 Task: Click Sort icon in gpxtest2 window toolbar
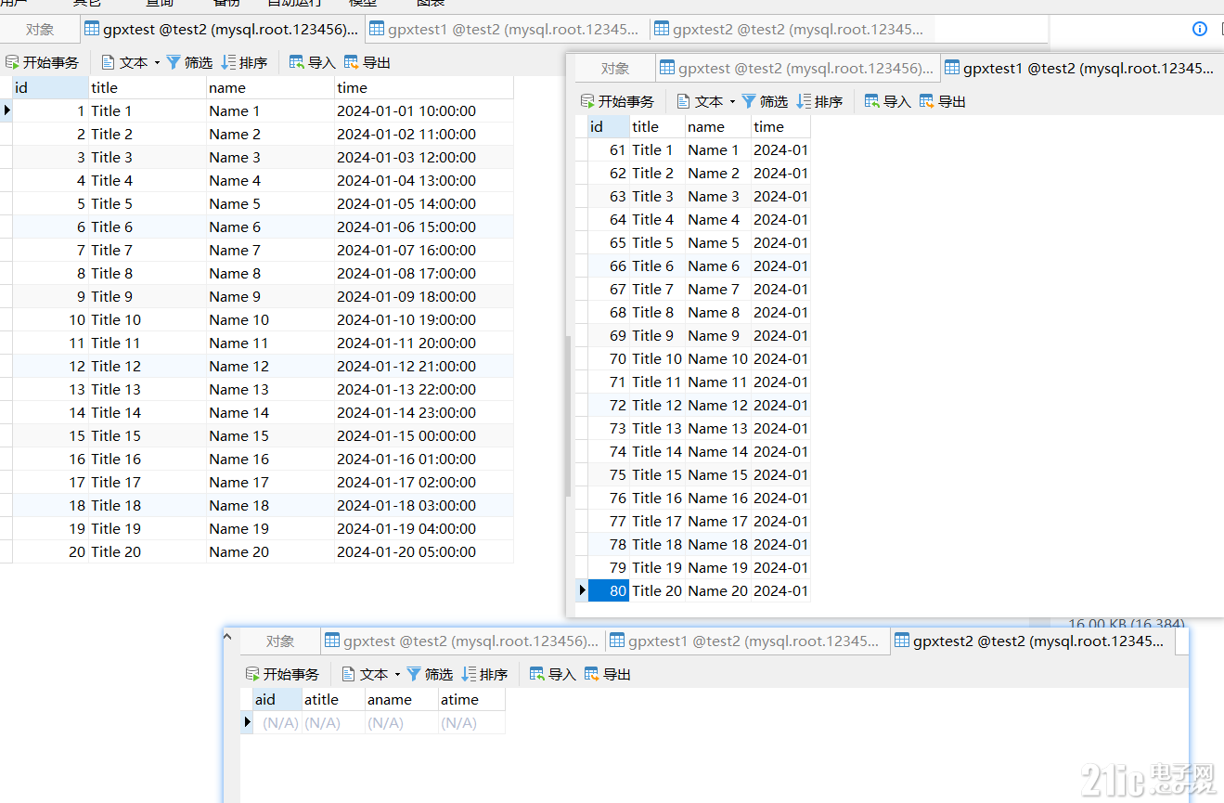coord(484,674)
